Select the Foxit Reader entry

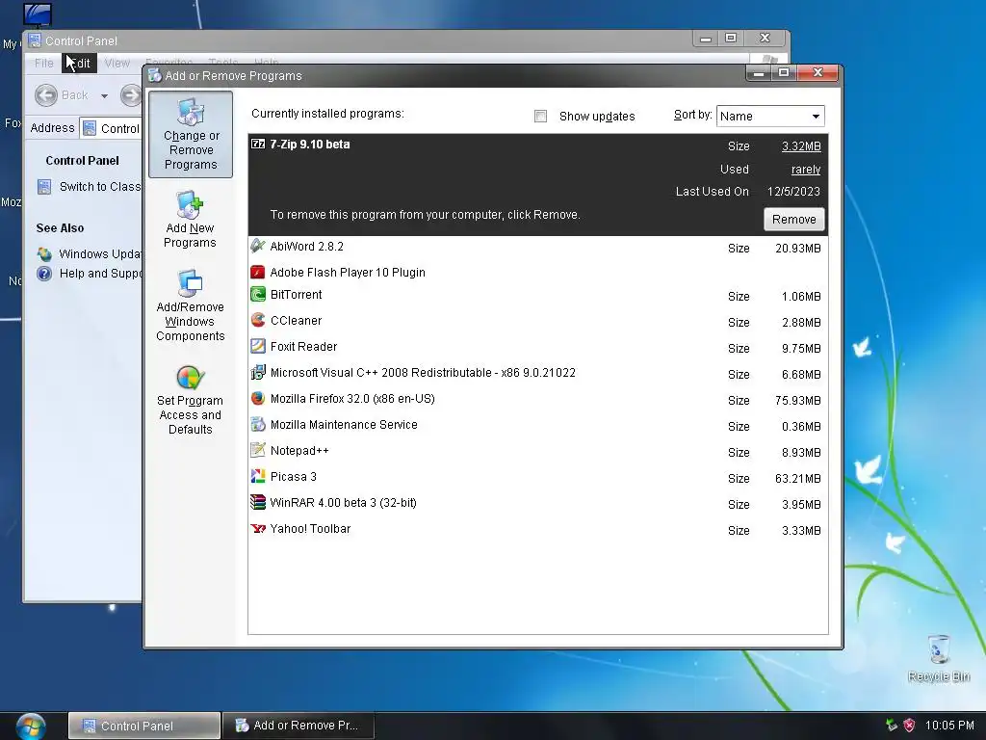pos(538,347)
